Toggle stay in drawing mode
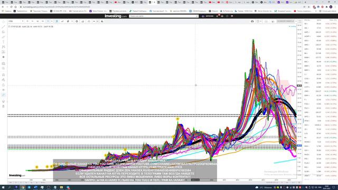Screen dimensions: 338x190 pyautogui.click(x=4, y=80)
